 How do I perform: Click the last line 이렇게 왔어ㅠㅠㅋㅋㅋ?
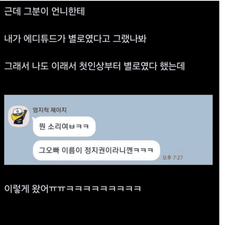[72, 189]
